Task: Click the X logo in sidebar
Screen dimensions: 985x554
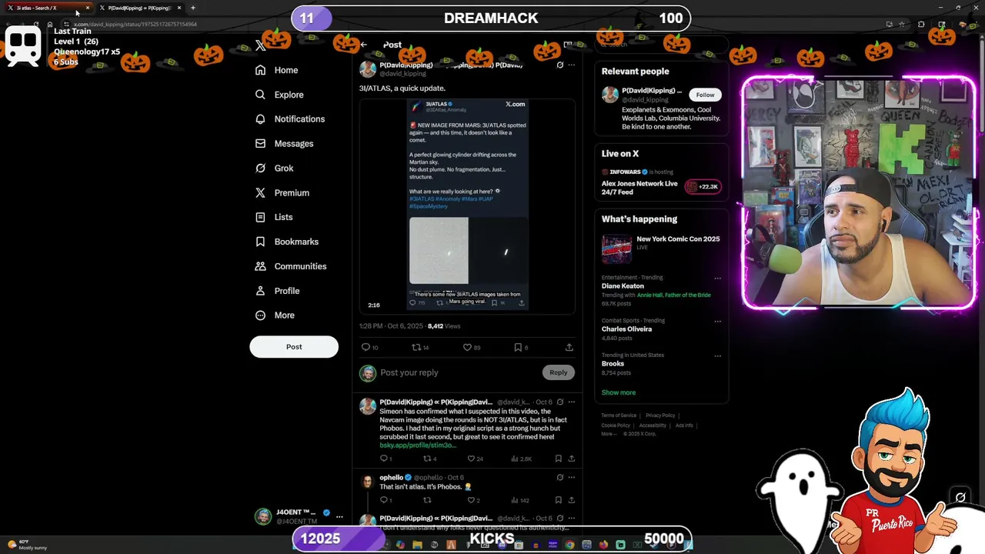Action: pos(260,45)
